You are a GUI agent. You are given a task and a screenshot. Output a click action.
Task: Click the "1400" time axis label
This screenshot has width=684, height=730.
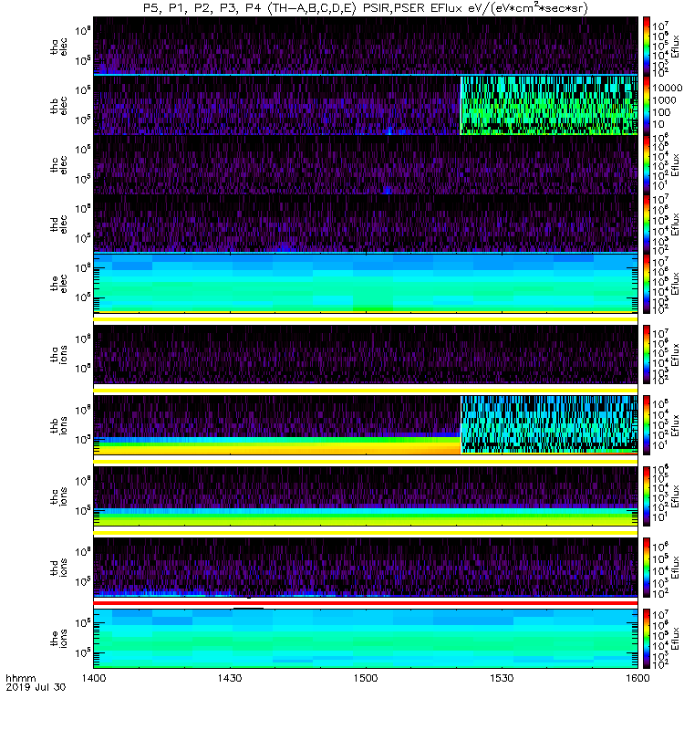[x=94, y=678]
